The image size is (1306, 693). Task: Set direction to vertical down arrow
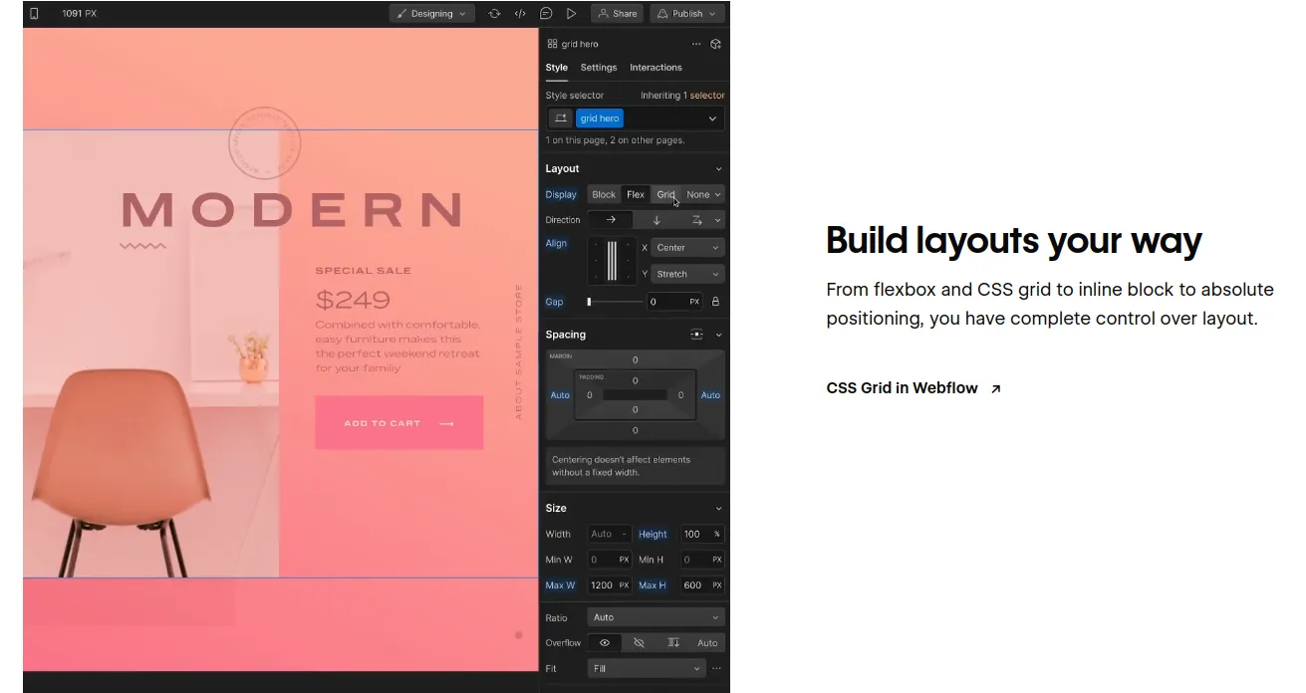point(656,220)
